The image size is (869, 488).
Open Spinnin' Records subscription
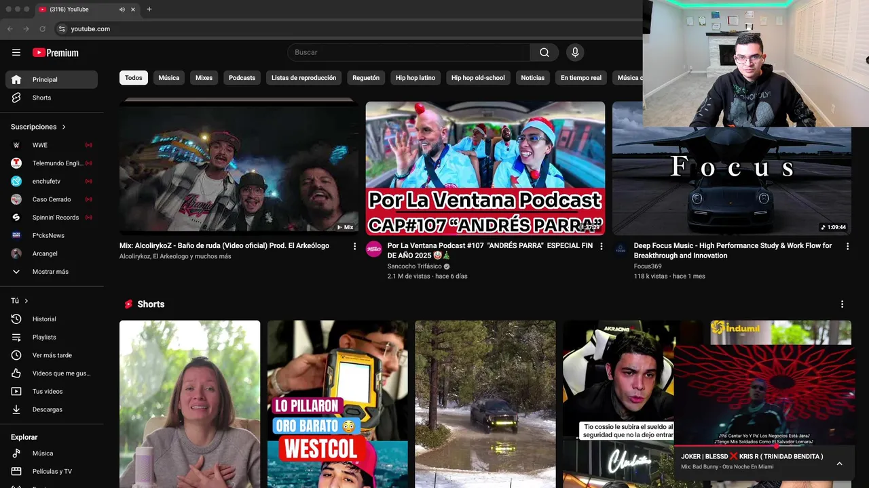pyautogui.click(x=52, y=218)
